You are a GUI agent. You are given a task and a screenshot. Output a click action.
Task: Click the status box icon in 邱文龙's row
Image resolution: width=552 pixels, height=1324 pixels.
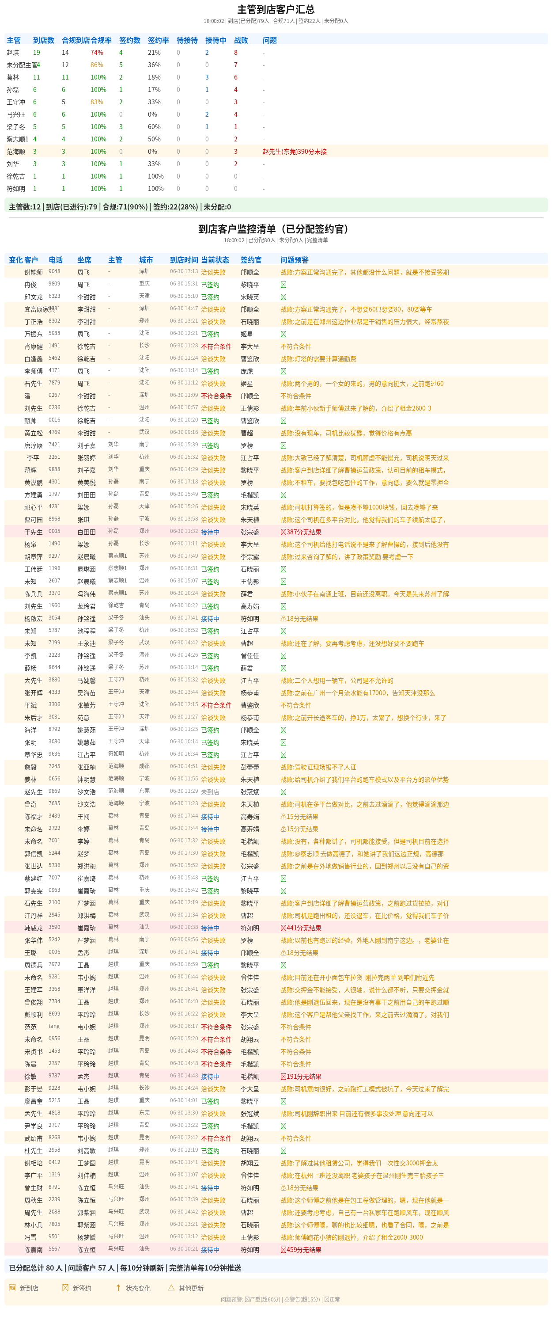tap(284, 297)
